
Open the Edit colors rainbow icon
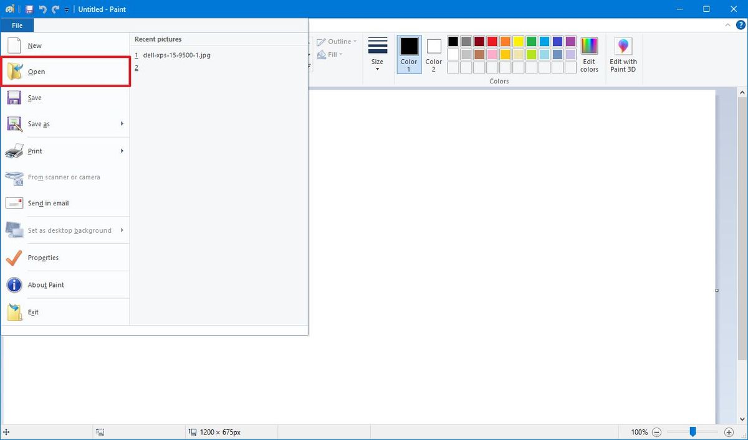[588, 47]
